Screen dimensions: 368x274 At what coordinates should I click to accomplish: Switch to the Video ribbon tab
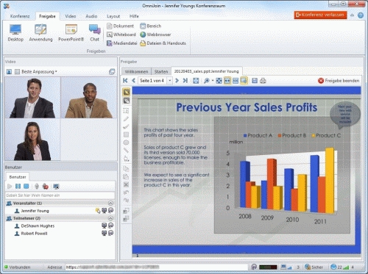coord(71,16)
